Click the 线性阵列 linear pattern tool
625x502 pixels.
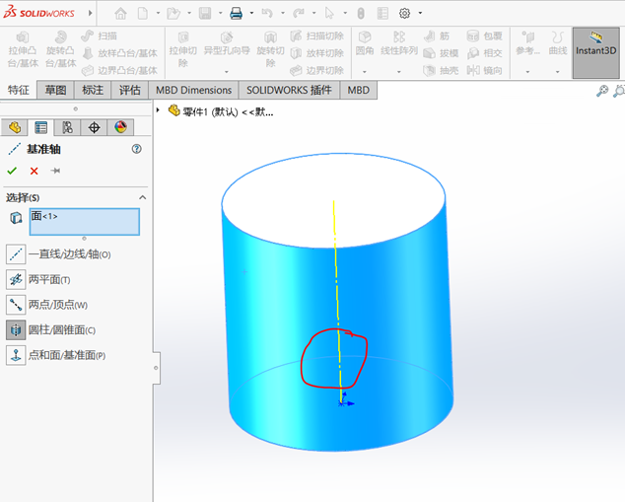[399, 43]
